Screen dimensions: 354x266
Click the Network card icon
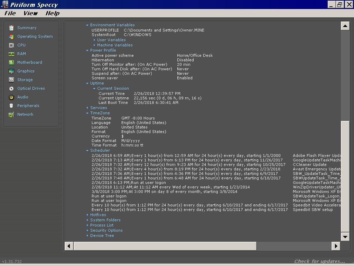[11, 115]
